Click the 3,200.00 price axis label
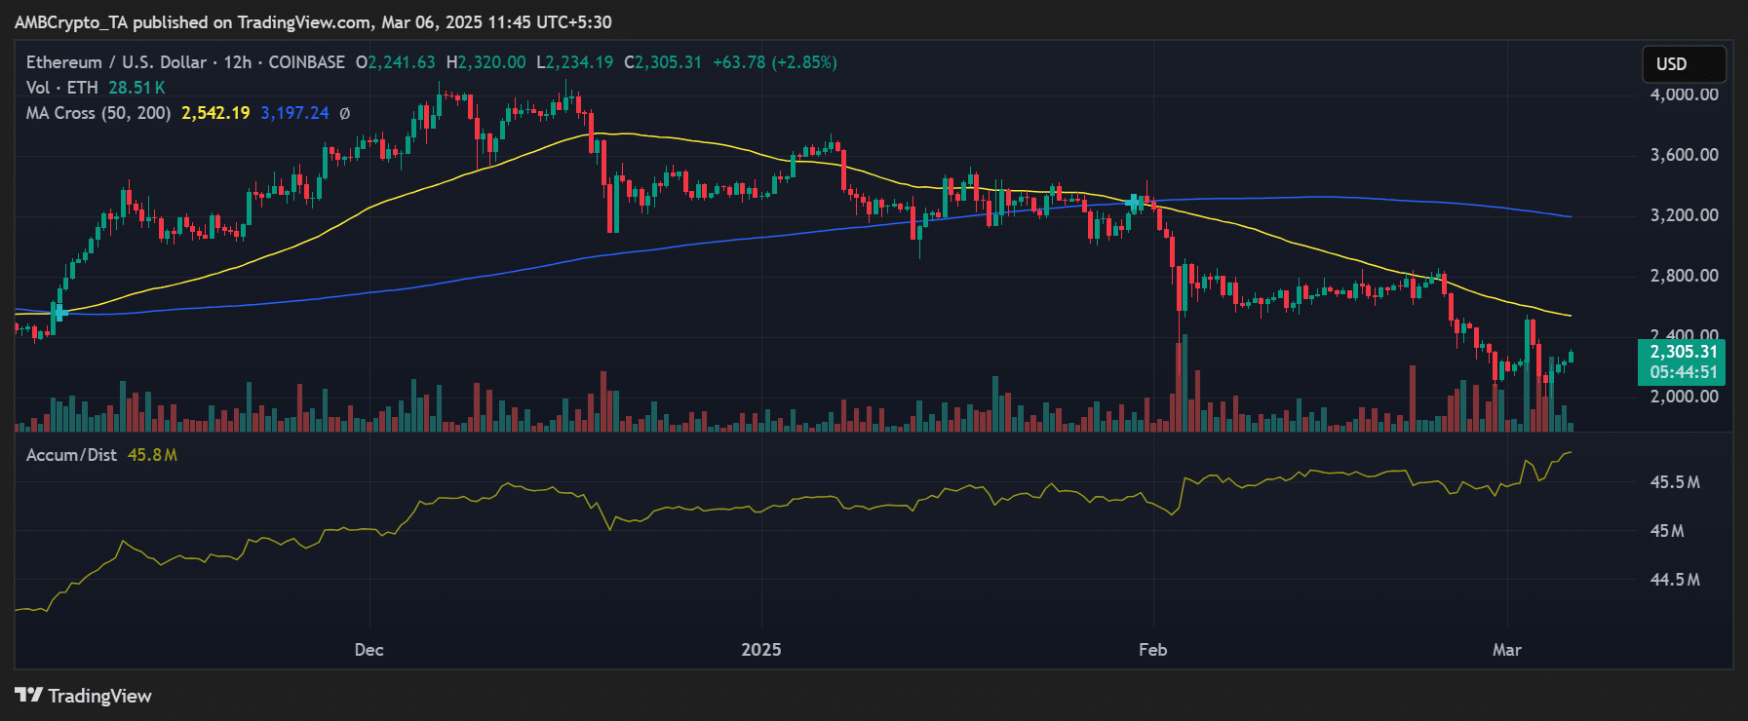This screenshot has height=721, width=1748. (1684, 215)
